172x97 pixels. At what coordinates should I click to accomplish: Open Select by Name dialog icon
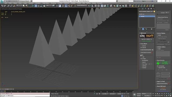[27, 6]
